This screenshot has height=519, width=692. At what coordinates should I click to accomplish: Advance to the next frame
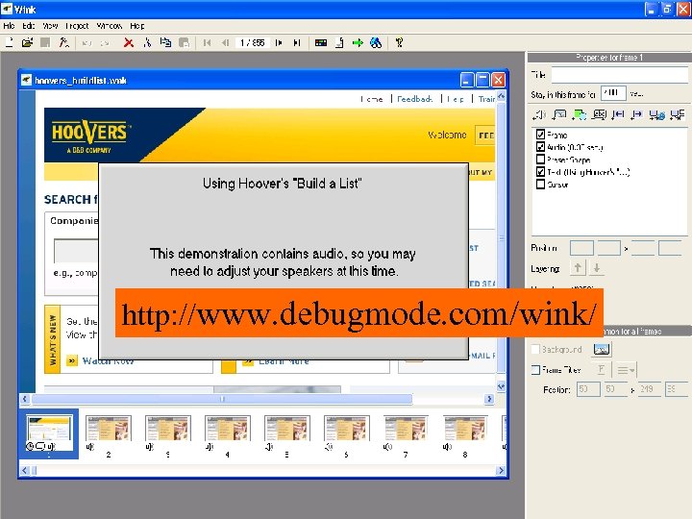click(x=279, y=42)
